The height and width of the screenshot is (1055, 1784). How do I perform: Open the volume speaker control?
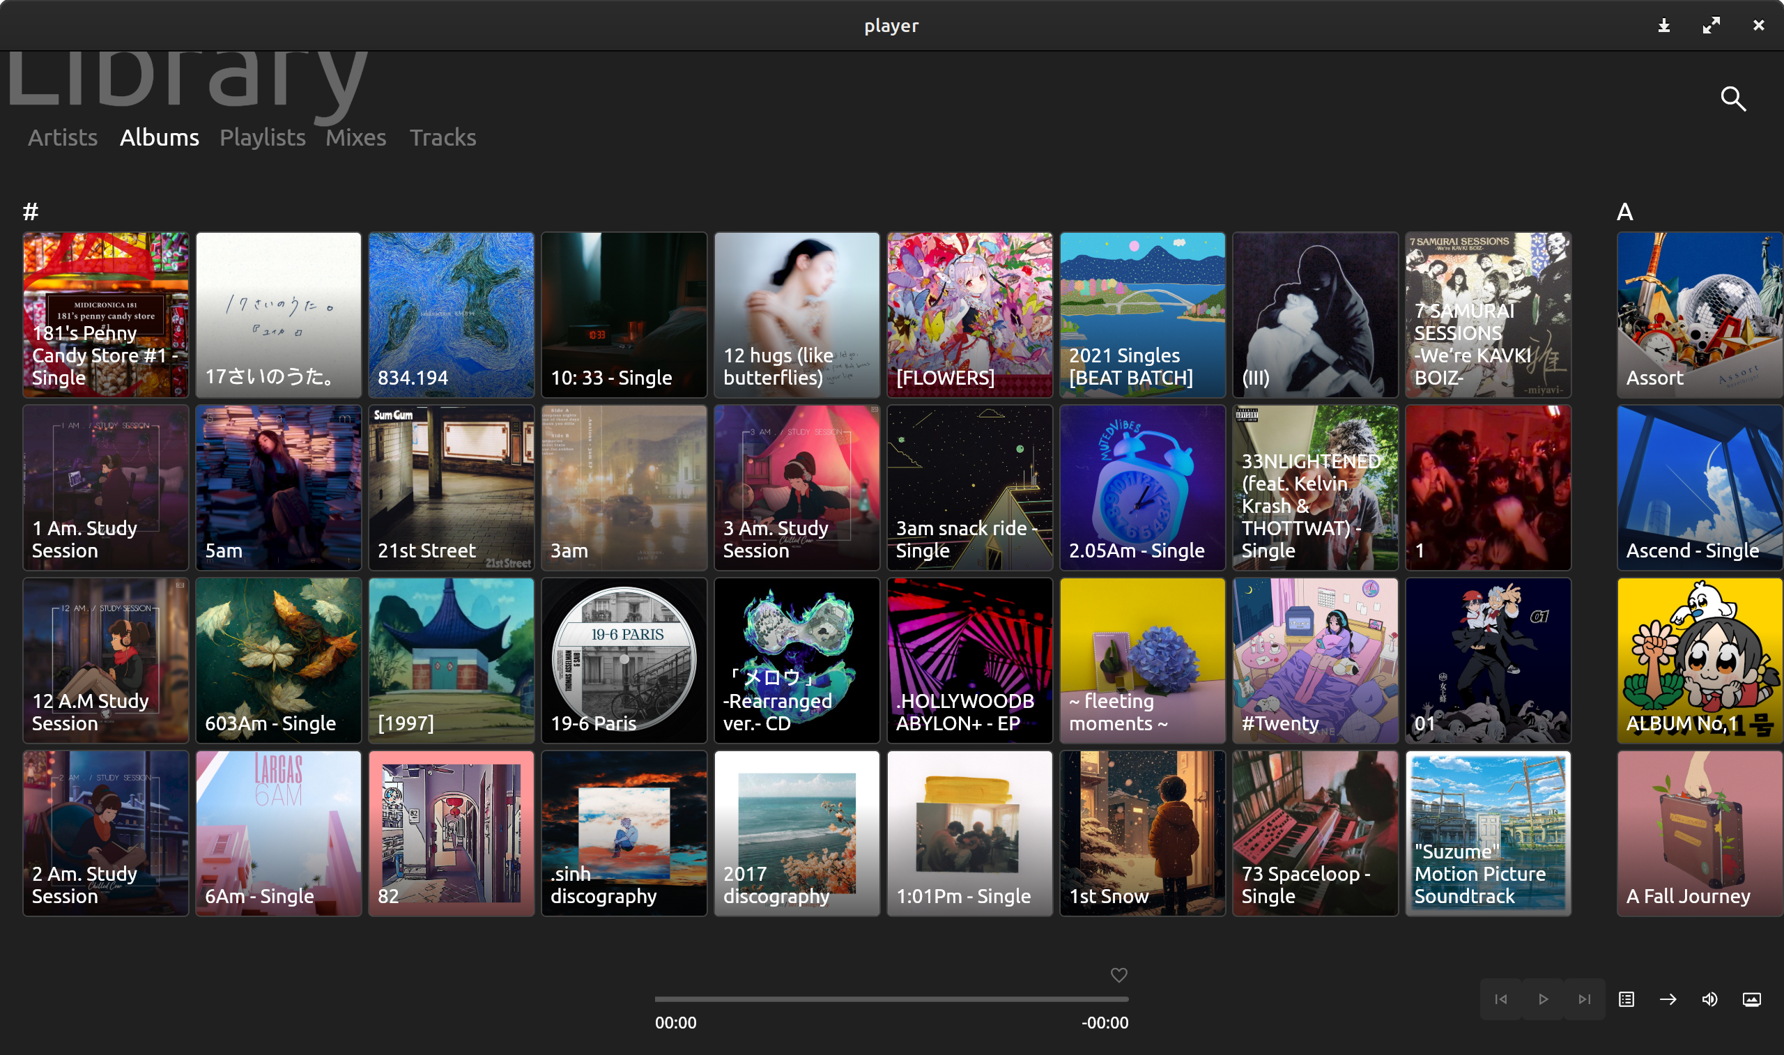tap(1709, 999)
